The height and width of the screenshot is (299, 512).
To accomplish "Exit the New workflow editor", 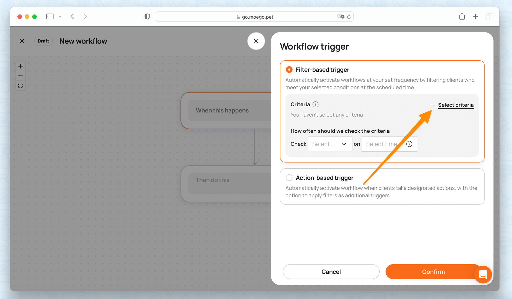I will point(22,41).
